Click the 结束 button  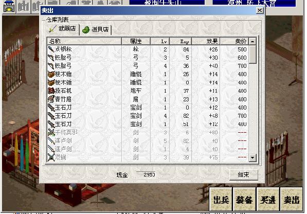(244, 174)
